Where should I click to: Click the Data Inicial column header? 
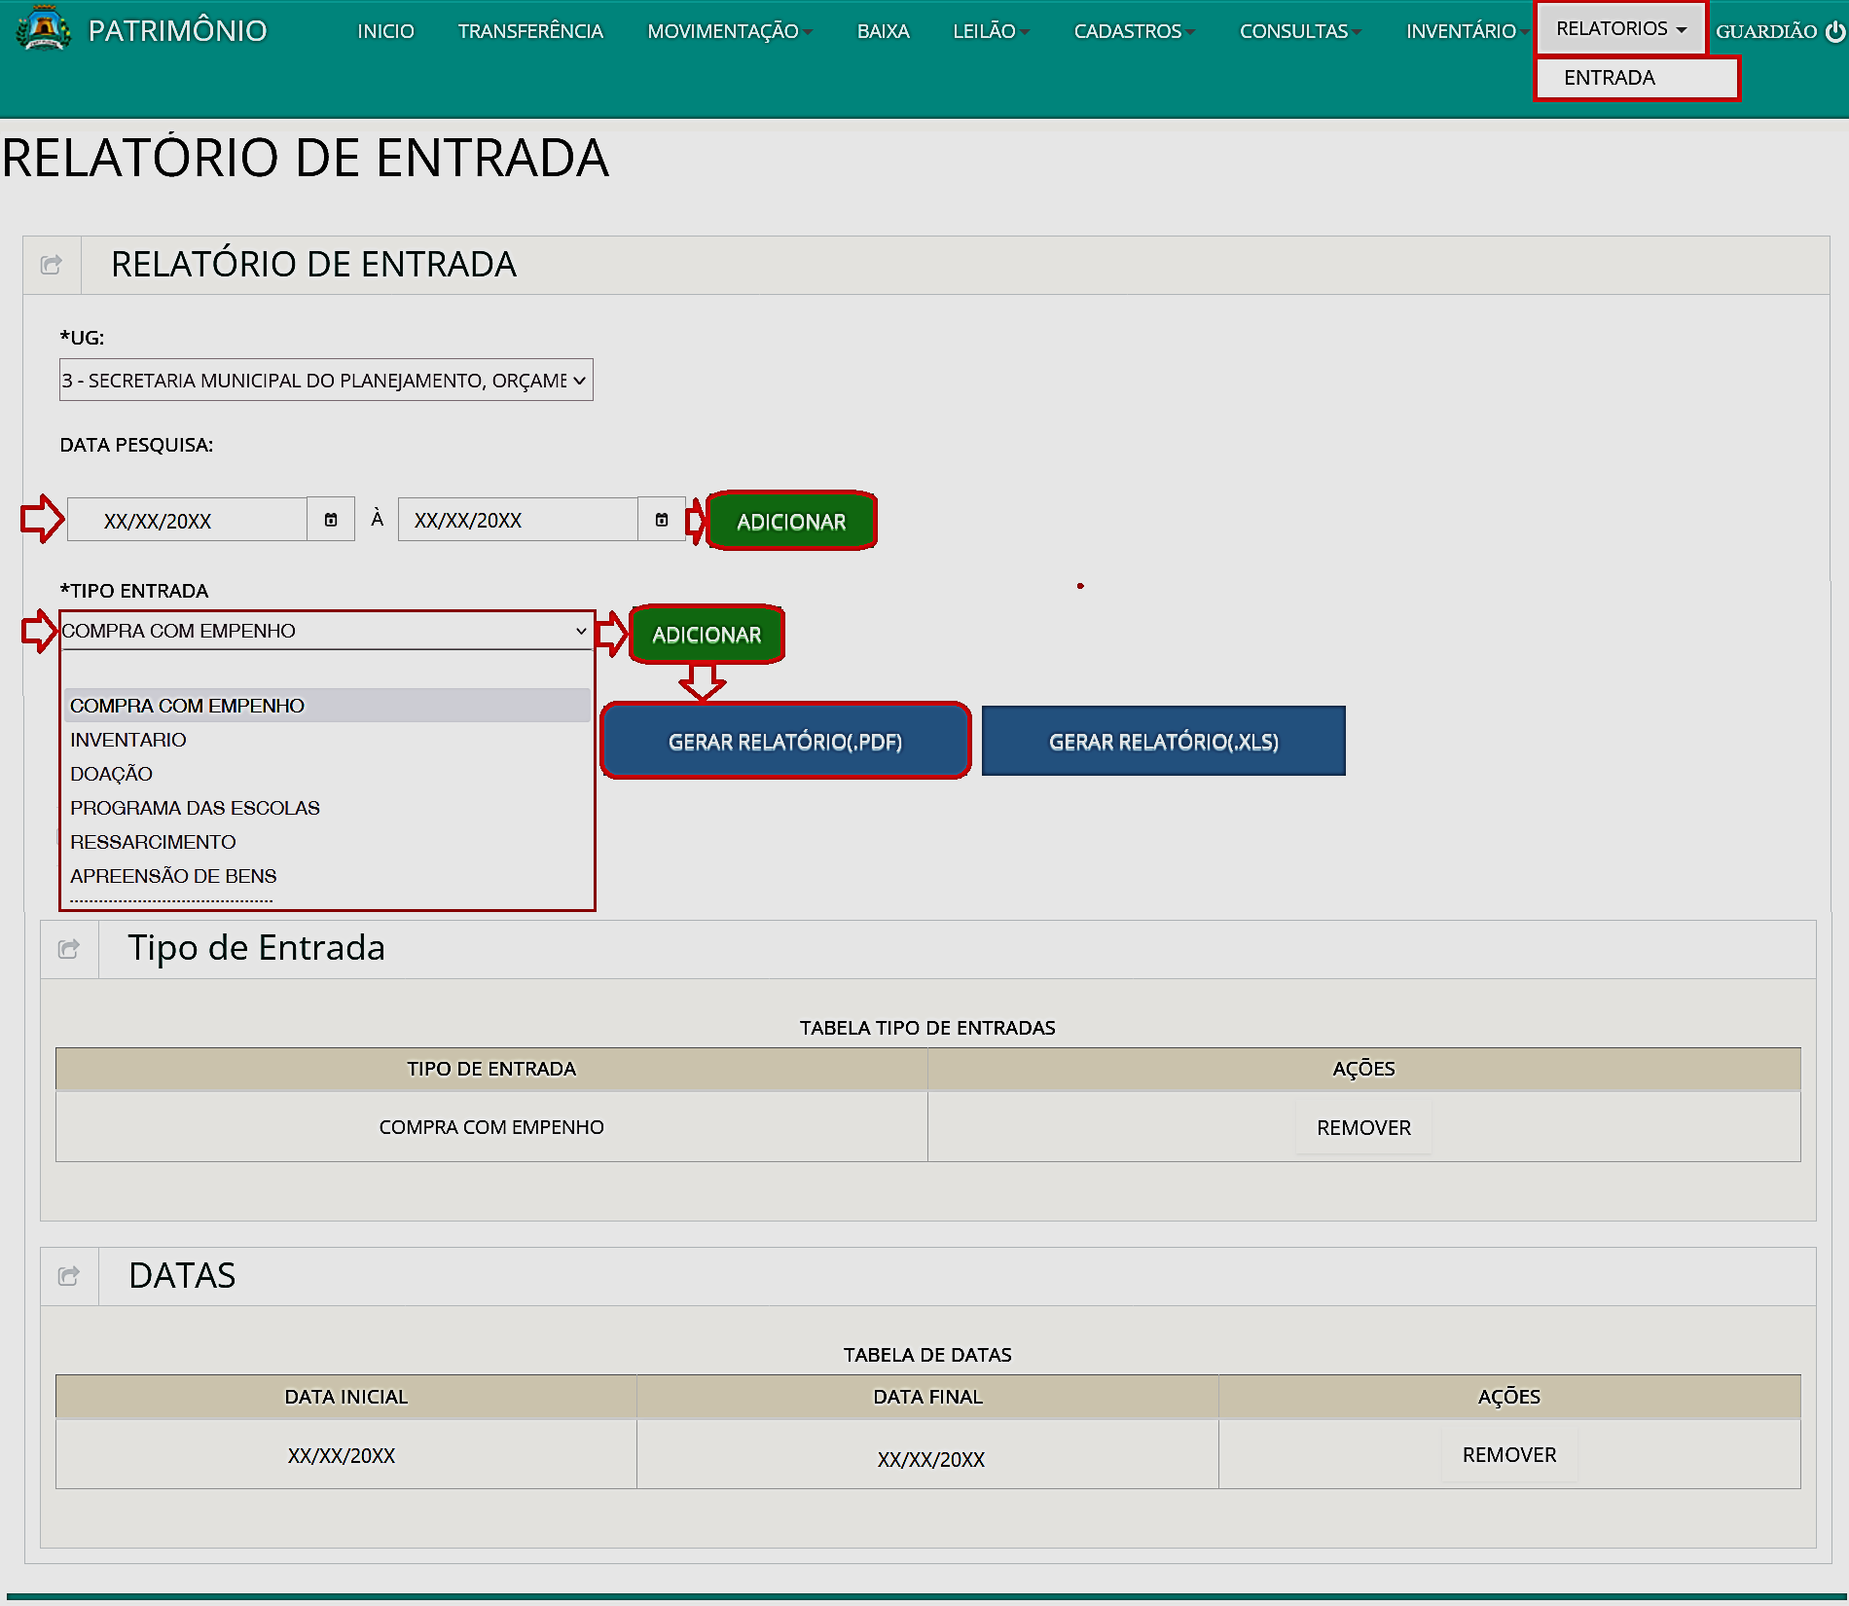pos(346,1397)
